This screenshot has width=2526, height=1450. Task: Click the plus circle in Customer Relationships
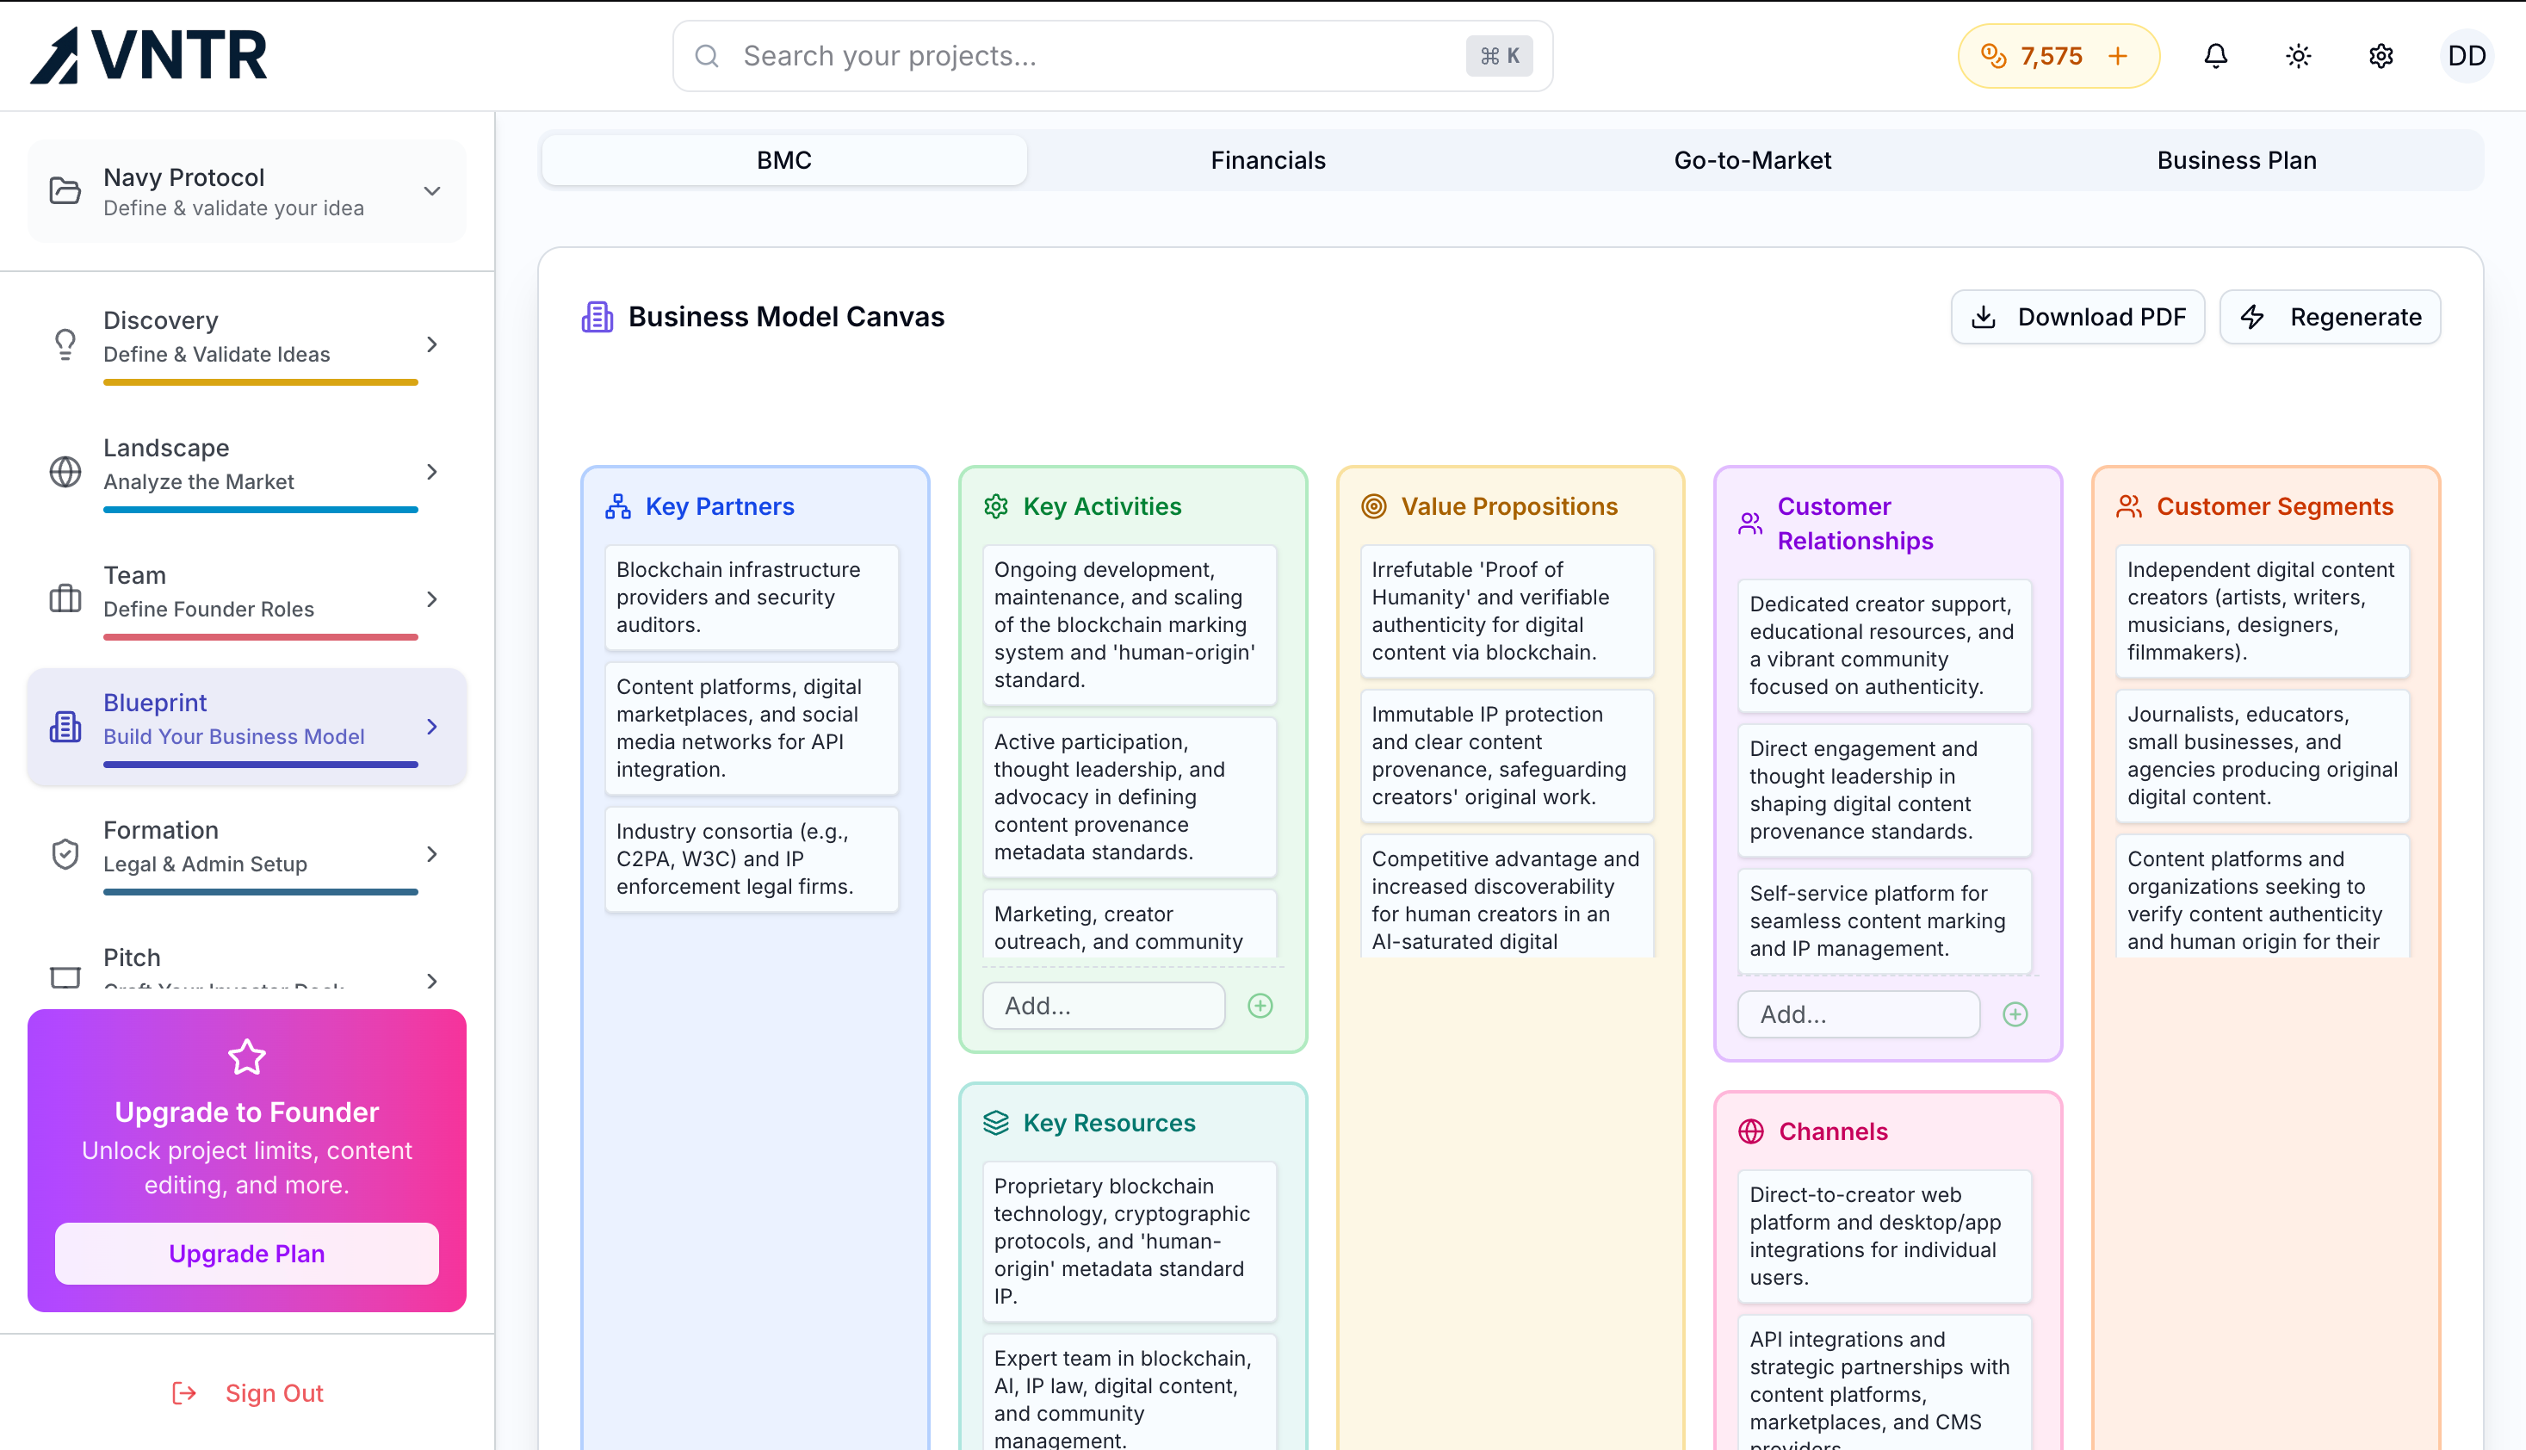2015,1013
